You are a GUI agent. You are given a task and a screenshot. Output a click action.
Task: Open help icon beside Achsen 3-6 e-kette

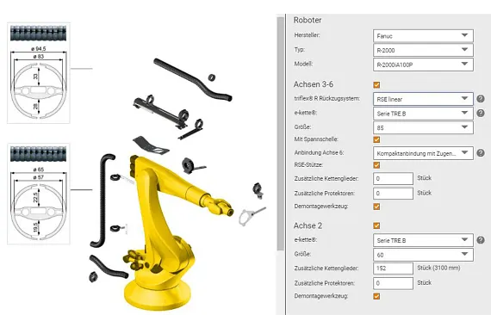[481, 113]
